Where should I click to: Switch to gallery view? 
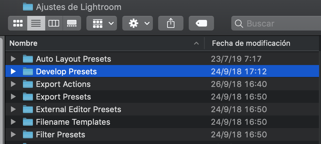[x=72, y=23]
